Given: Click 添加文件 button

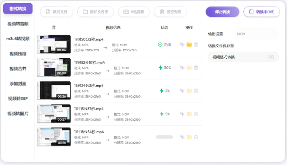Looking at the screenshot, I should click(56, 12).
